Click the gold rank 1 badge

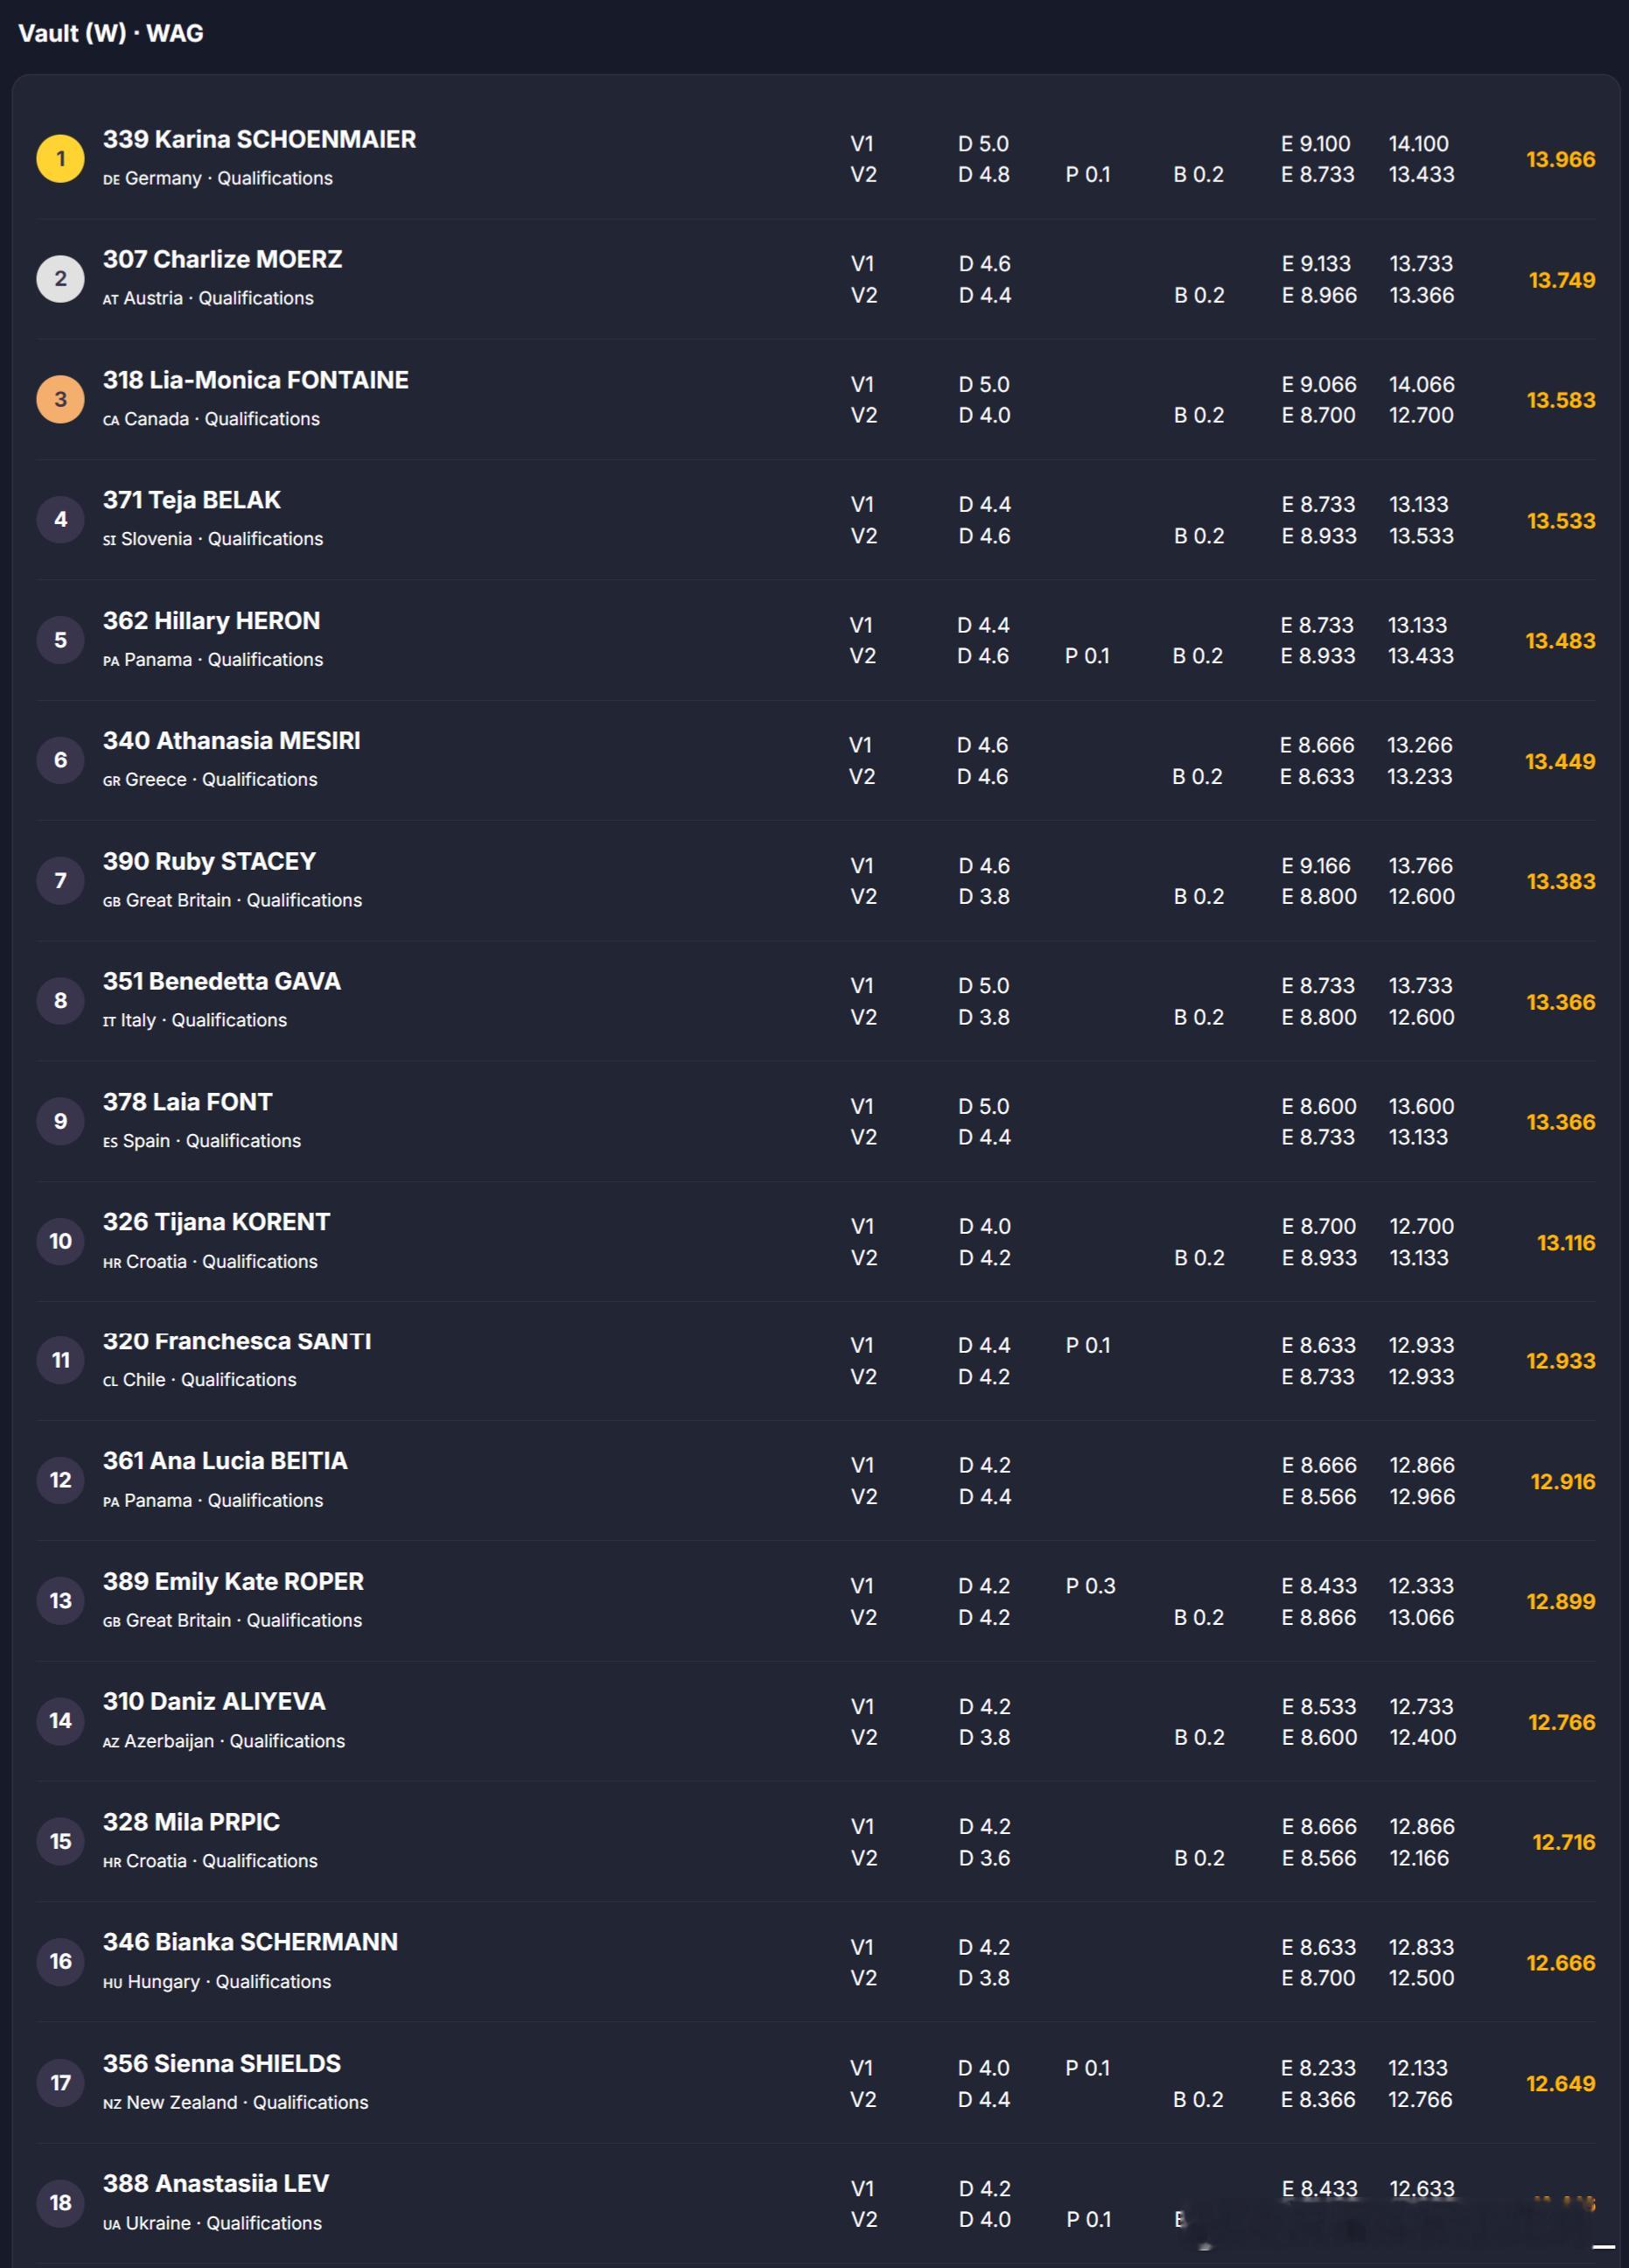60,159
